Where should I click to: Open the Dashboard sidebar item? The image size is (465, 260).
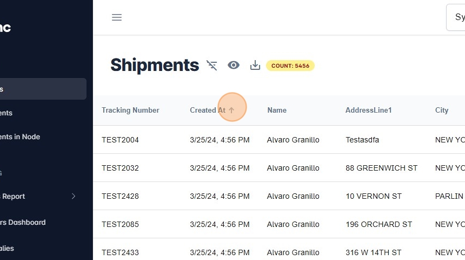pos(24,222)
